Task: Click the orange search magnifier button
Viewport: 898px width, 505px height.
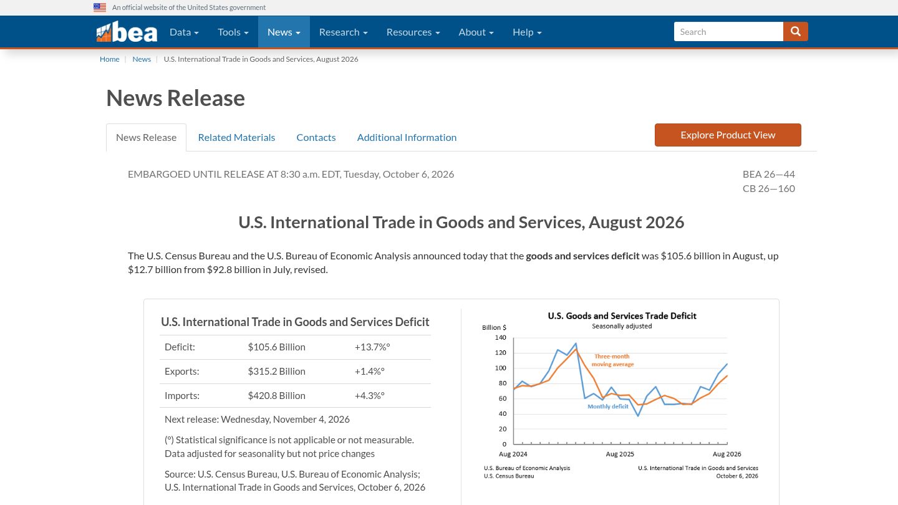Action: click(796, 32)
